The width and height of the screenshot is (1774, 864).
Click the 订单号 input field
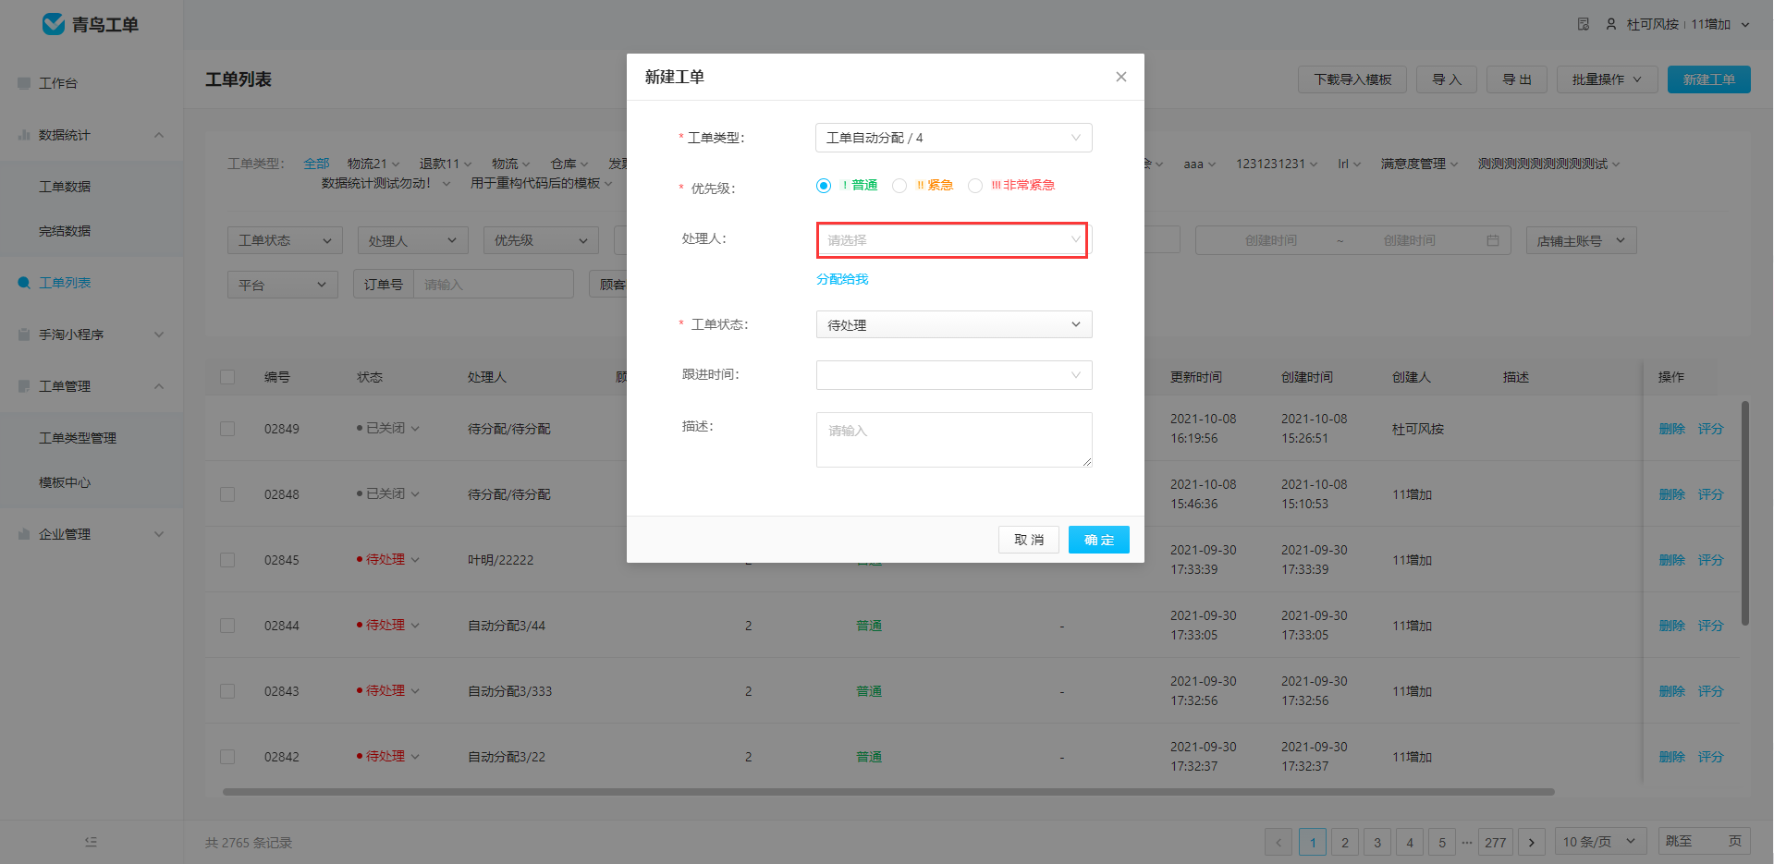pyautogui.click(x=493, y=285)
